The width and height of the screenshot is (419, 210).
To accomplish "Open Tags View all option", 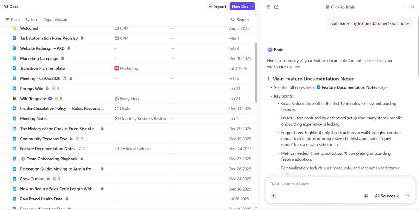I will click(x=61, y=19).
